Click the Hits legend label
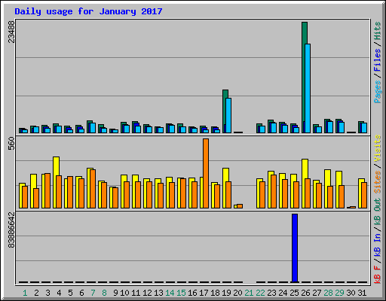 point(378,31)
